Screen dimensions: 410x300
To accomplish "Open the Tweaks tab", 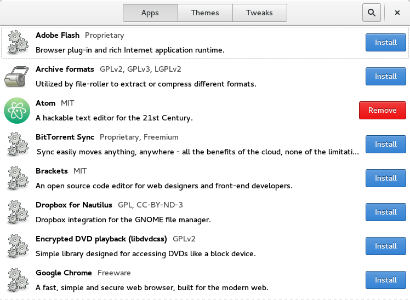I will click(x=260, y=13).
